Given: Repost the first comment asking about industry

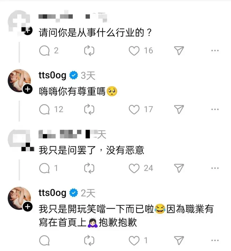Looking at the screenshot, I should 89,51.
